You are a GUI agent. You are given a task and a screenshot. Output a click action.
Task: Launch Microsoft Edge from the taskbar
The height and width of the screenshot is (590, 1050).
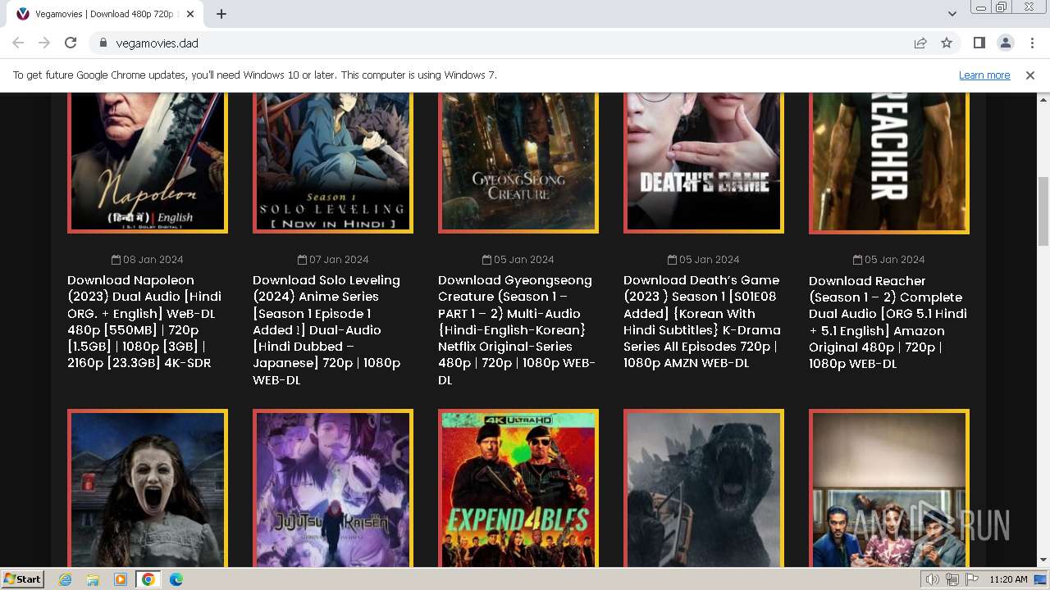tap(176, 579)
